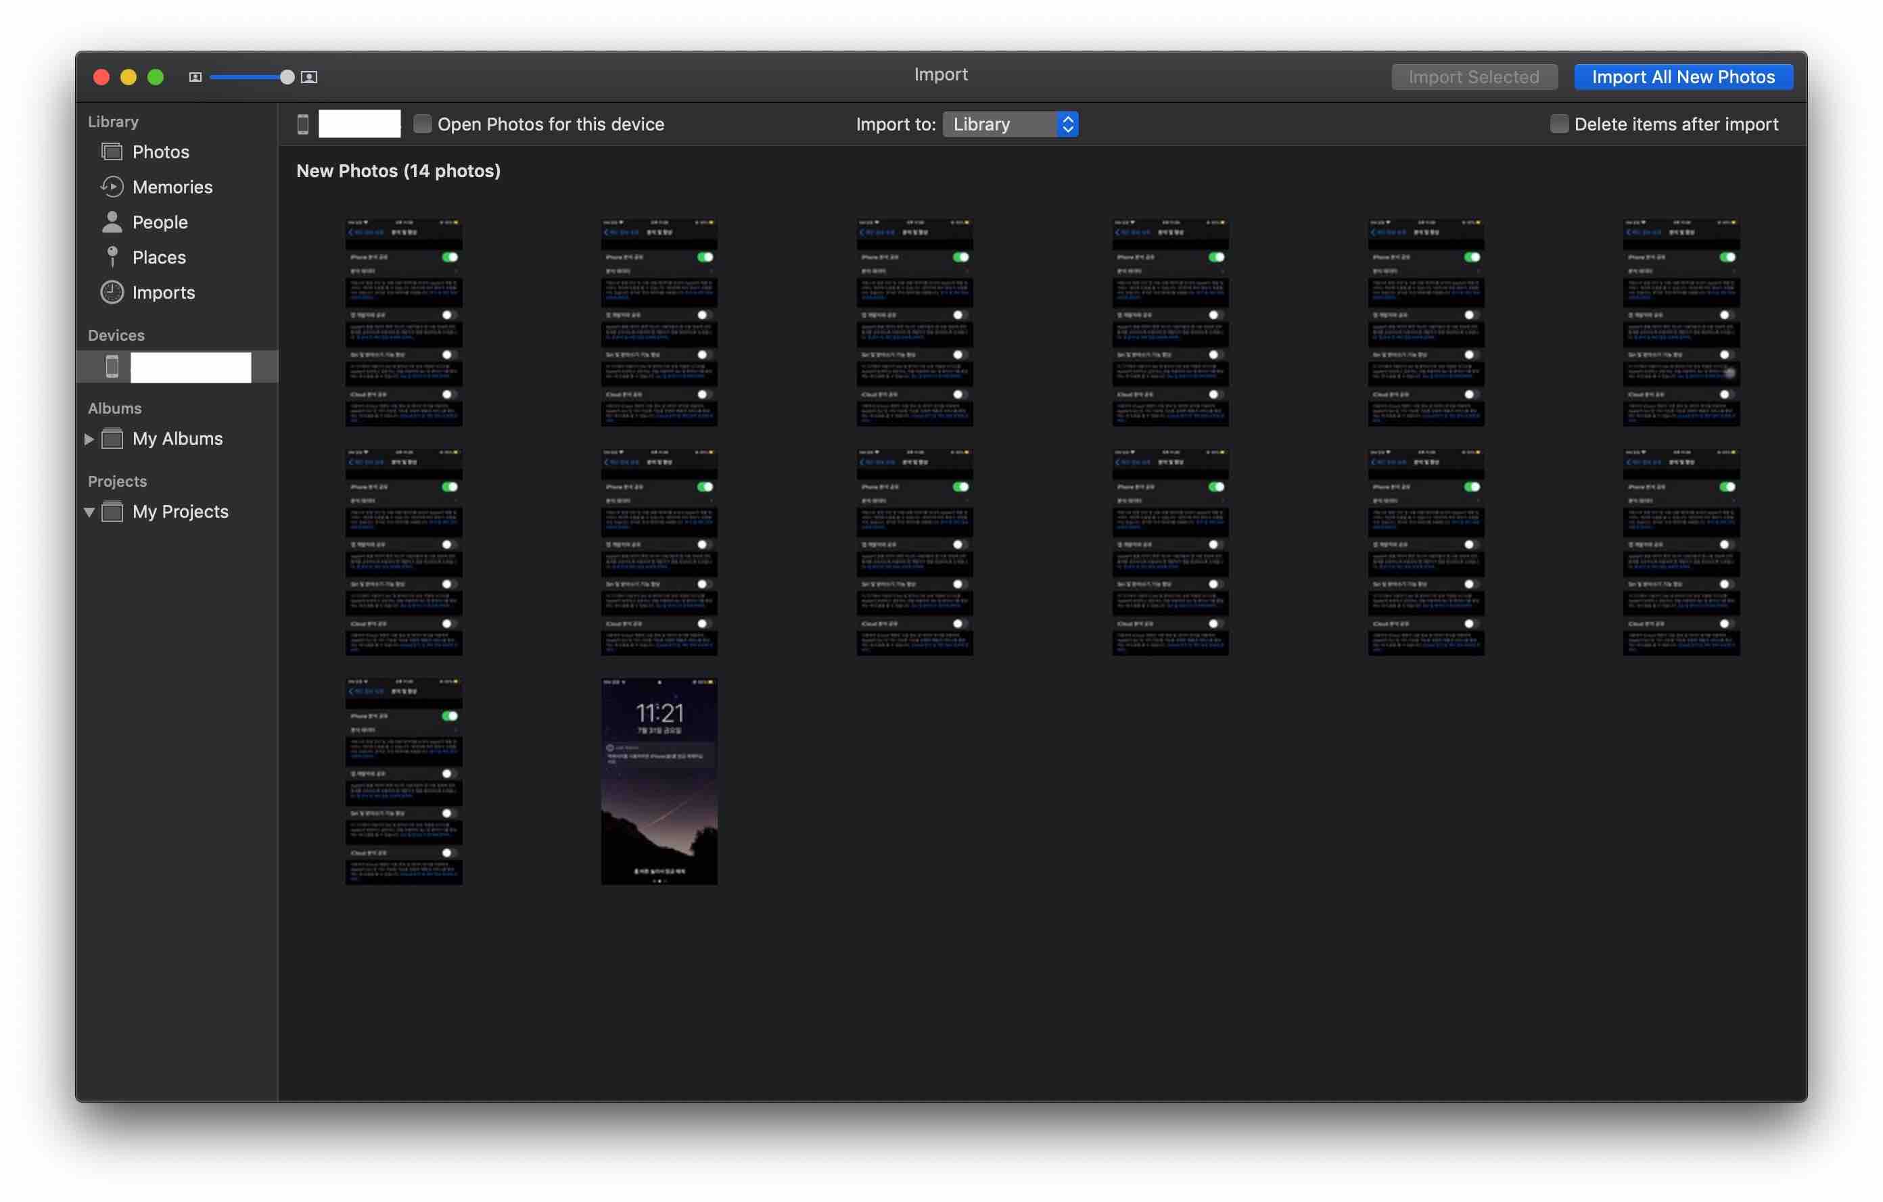Adjust the thumbnail zoom slider knob
This screenshot has height=1202, width=1883.
[287, 76]
